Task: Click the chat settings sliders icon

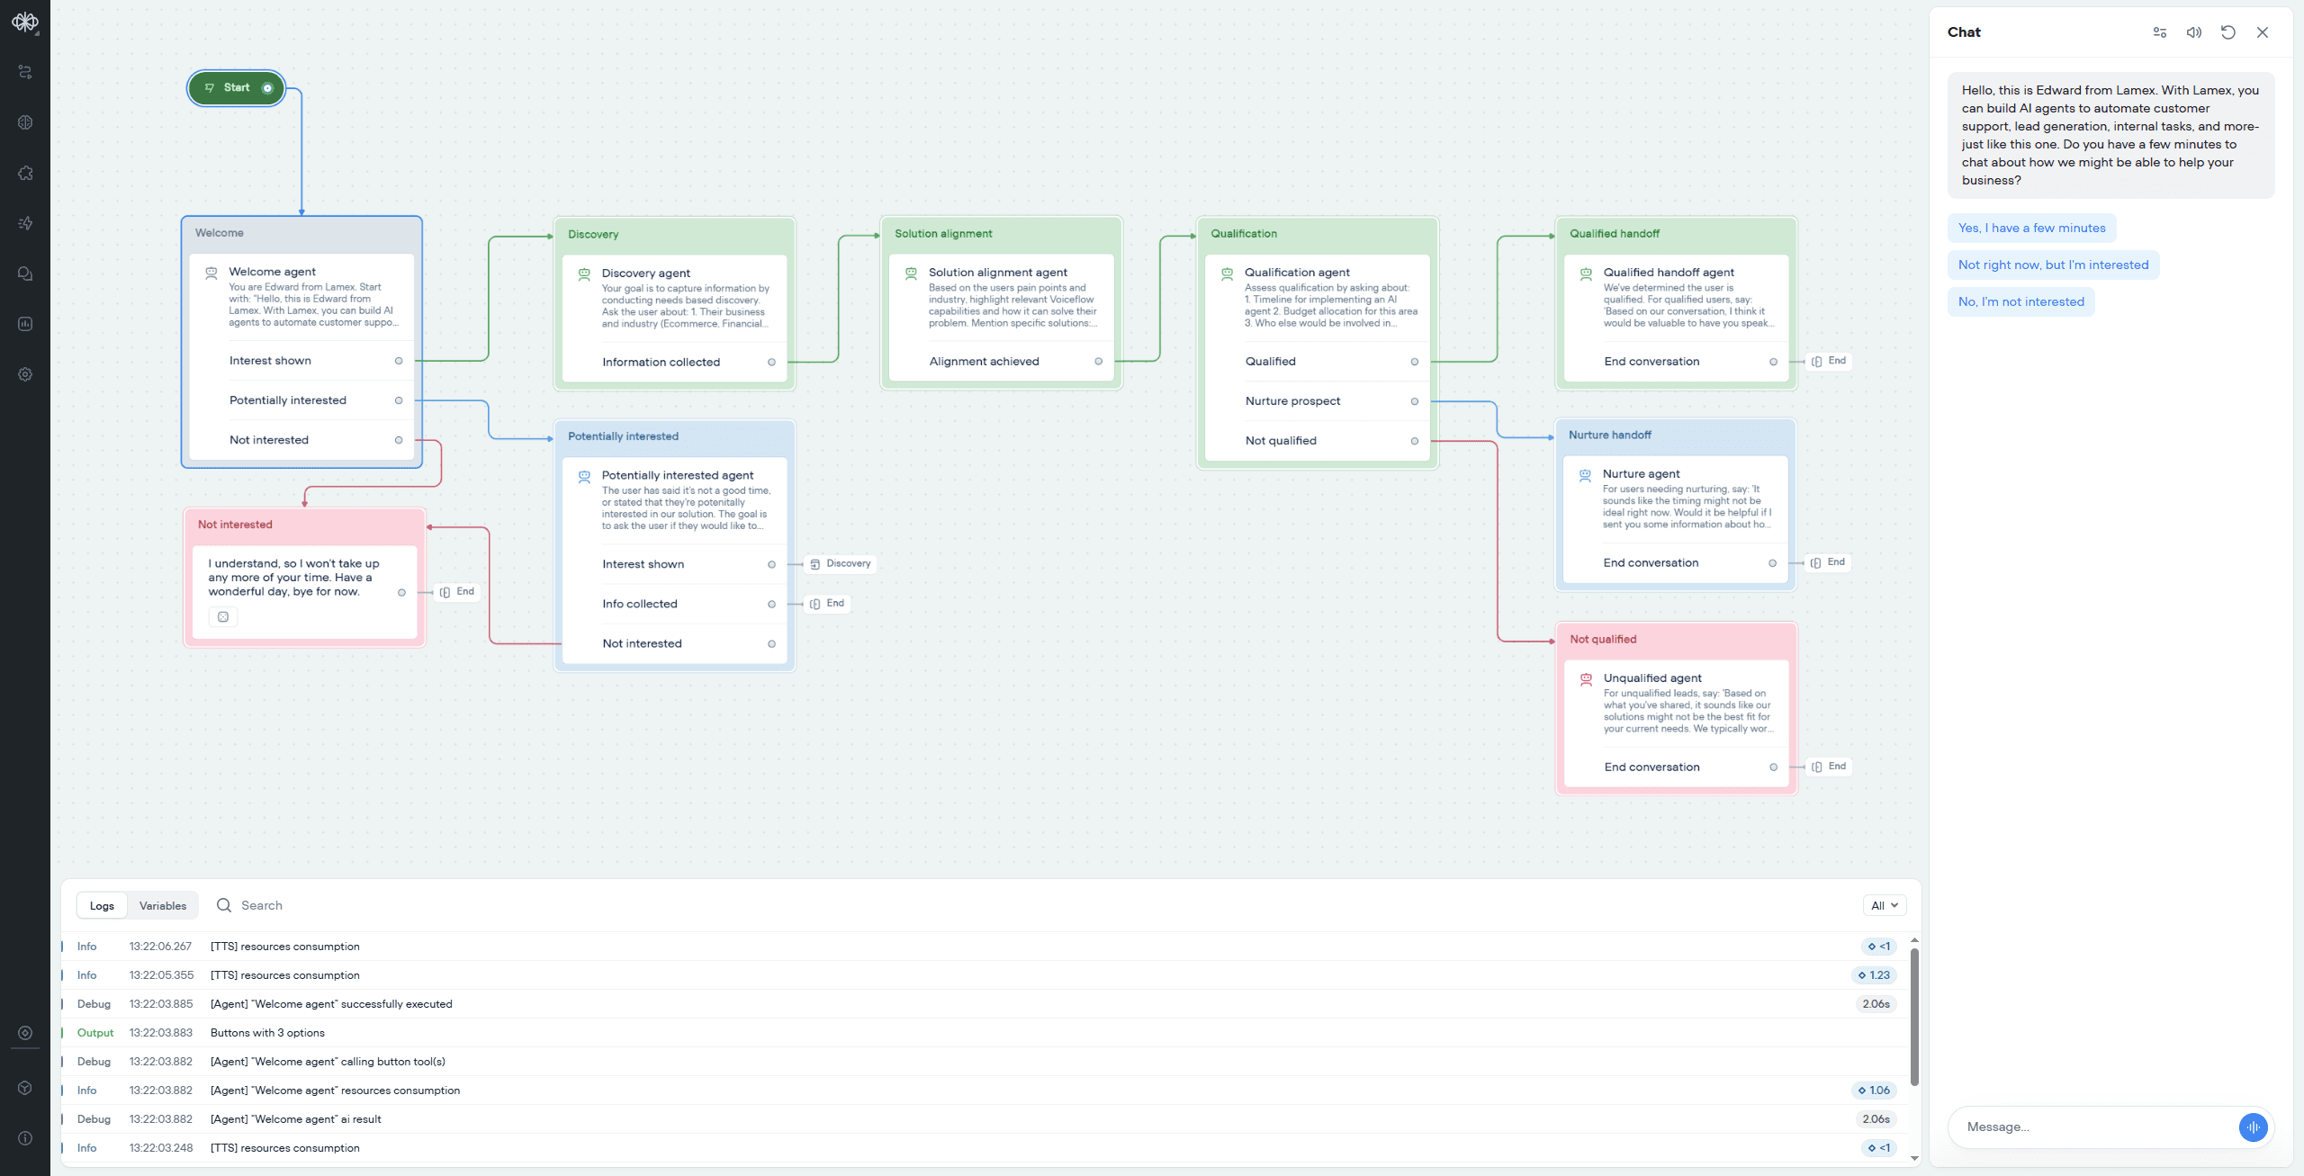Action: tap(2159, 32)
